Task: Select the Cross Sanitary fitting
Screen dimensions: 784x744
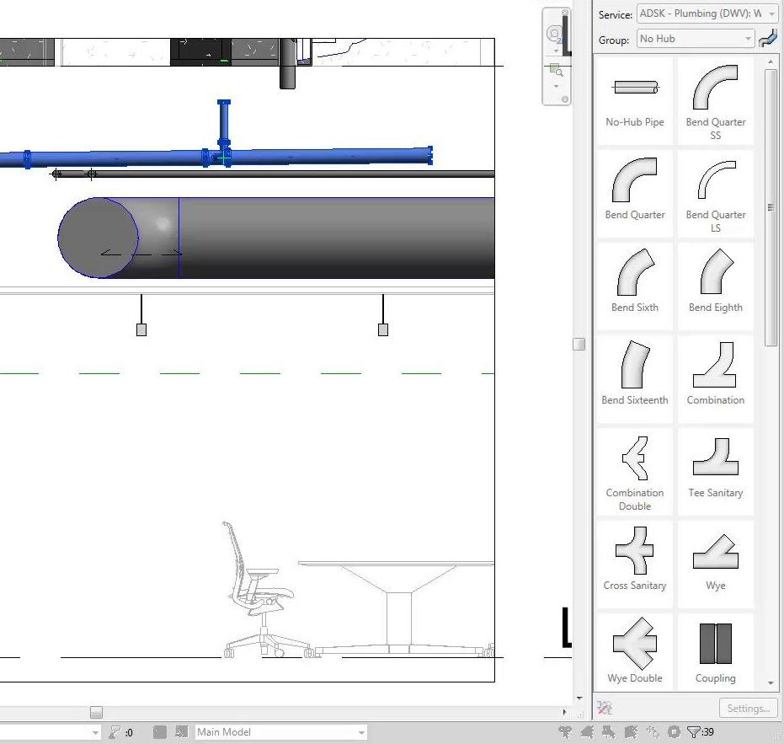Action: [635, 563]
